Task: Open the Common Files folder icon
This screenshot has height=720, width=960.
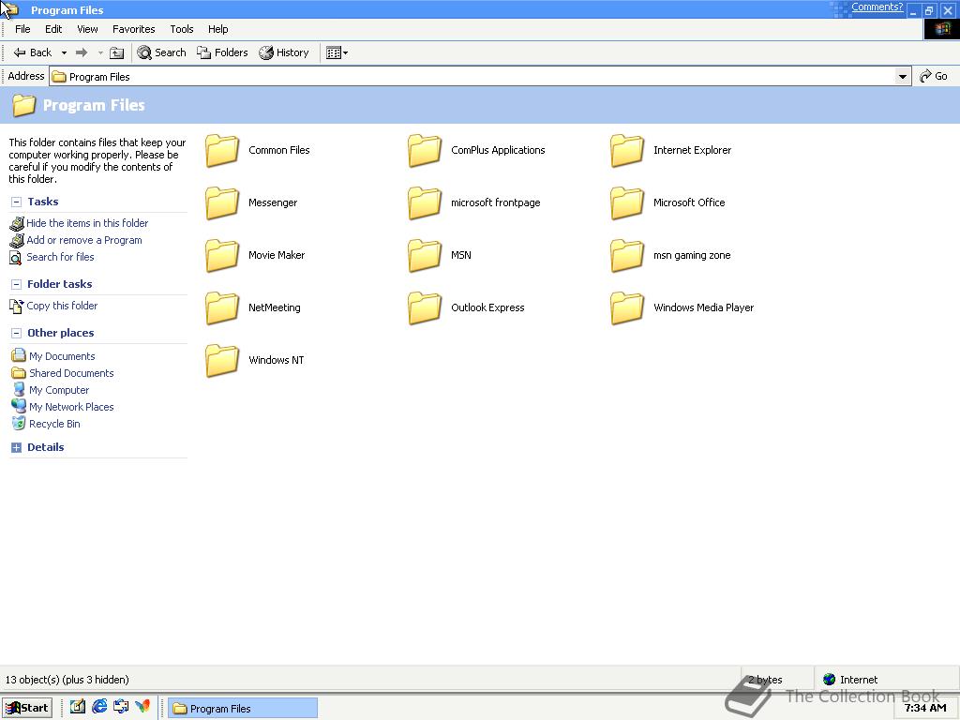Action: (x=221, y=151)
